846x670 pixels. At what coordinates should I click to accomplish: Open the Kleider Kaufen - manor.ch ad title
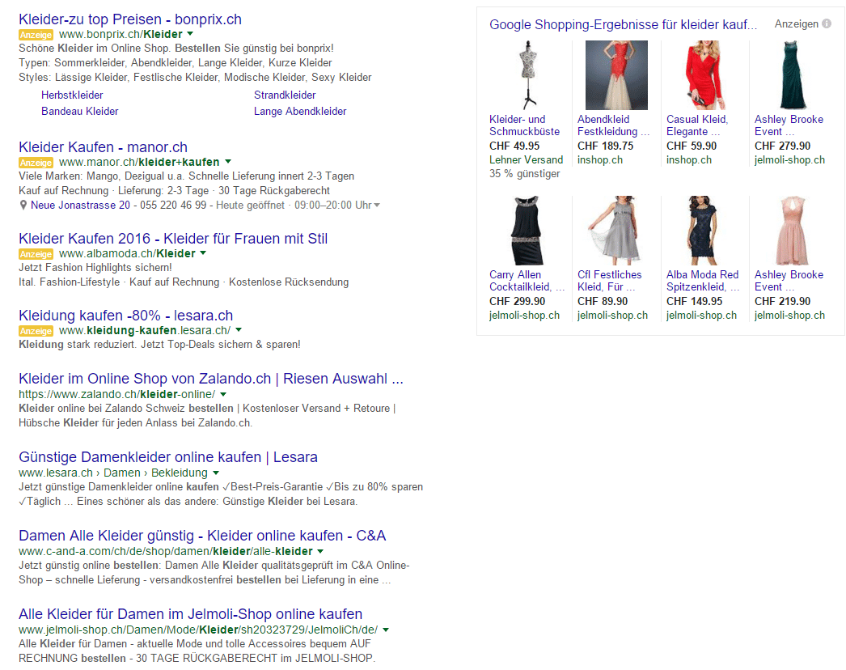click(103, 147)
